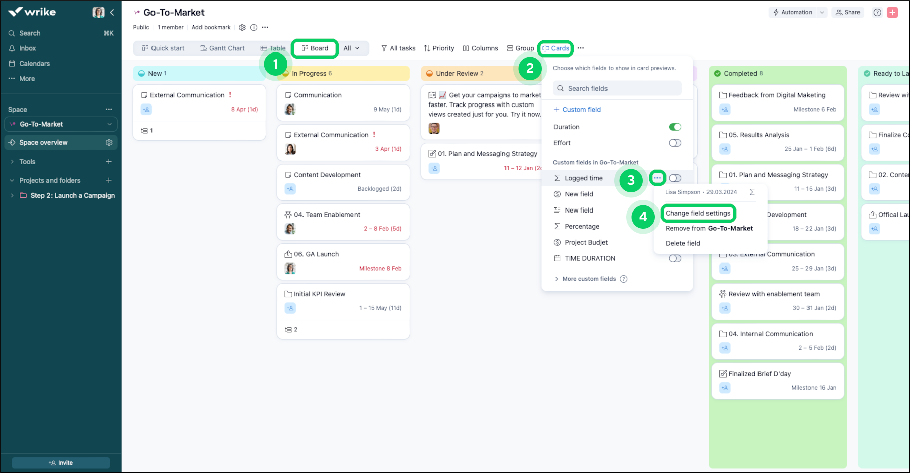The width and height of the screenshot is (910, 473).
Task: Open the Logged time three-dot menu
Action: (657, 178)
